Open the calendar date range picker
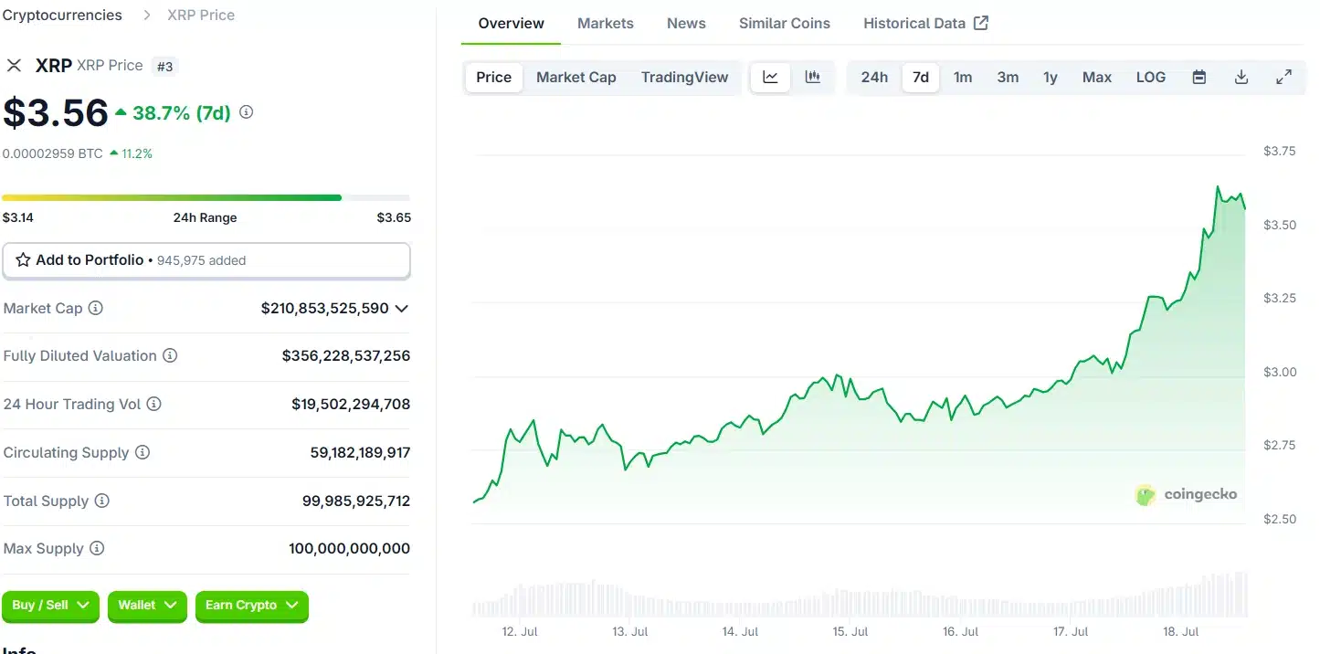This screenshot has height=654, width=1320. (1199, 78)
